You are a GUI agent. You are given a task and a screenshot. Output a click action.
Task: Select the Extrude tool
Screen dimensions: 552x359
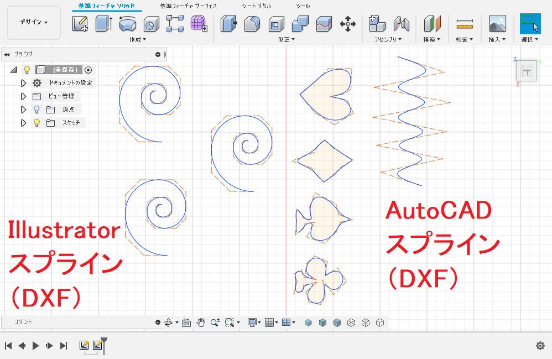(104, 24)
